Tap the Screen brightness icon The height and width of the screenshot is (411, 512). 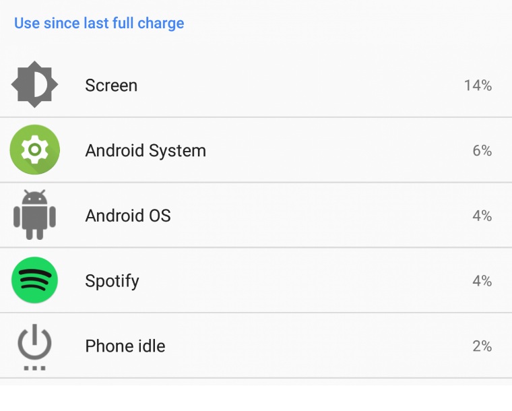point(34,85)
